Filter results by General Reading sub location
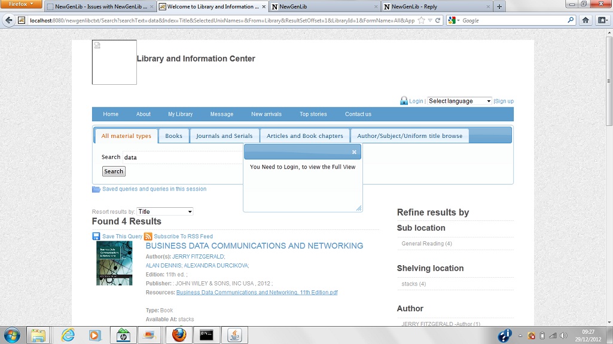613x344 pixels. tap(426, 244)
